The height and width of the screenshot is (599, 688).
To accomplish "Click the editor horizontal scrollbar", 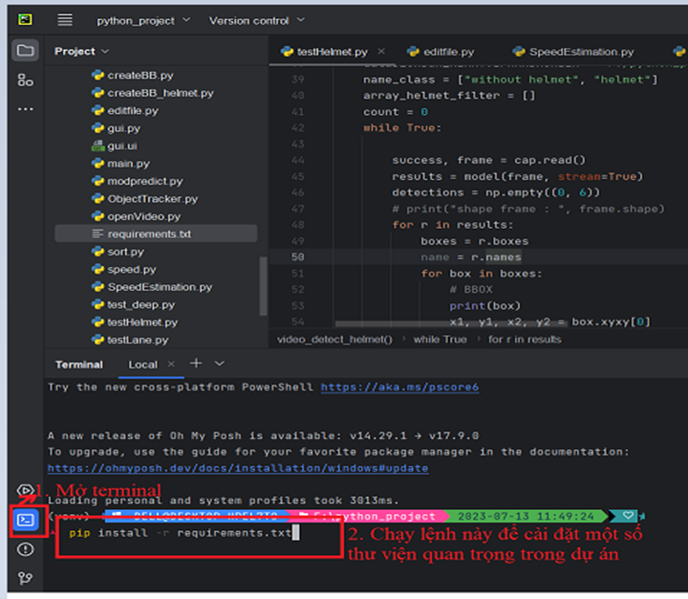I will (451, 323).
